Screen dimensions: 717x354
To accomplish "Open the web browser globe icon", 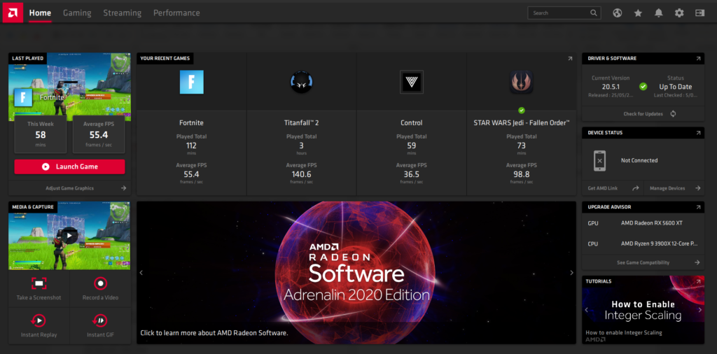I will click(617, 13).
